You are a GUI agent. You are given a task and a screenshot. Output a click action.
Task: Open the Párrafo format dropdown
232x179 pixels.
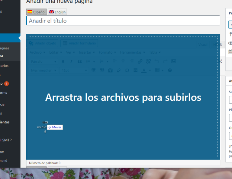[43, 61]
